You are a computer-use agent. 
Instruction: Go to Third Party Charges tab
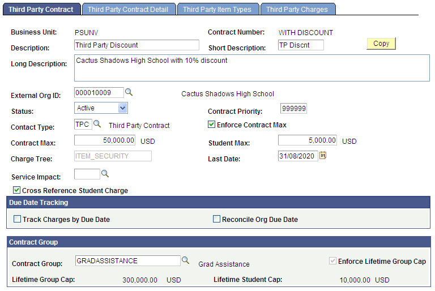coord(297,9)
